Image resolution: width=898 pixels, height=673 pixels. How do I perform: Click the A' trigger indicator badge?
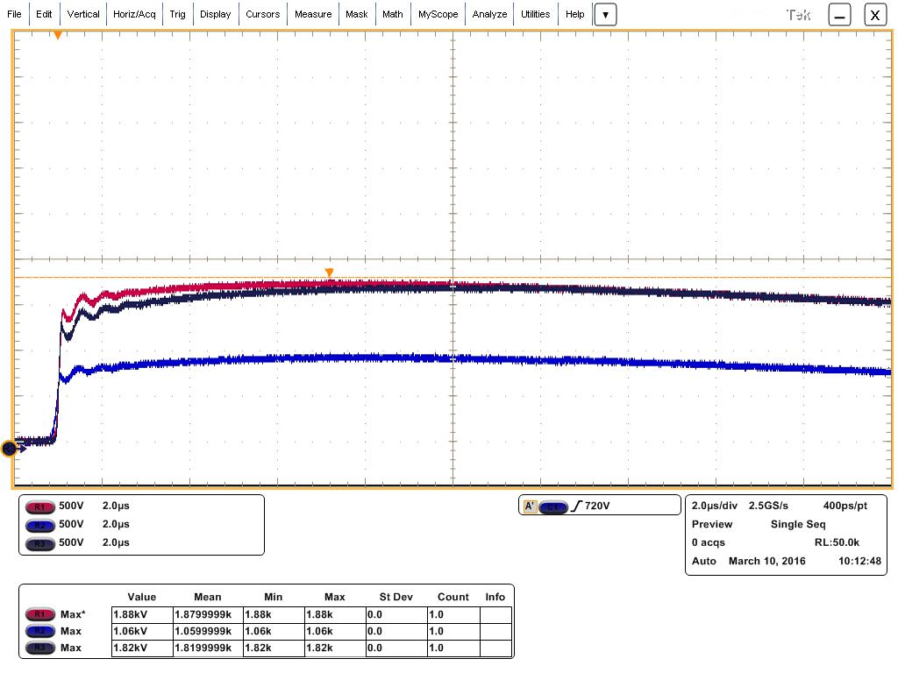coord(530,507)
